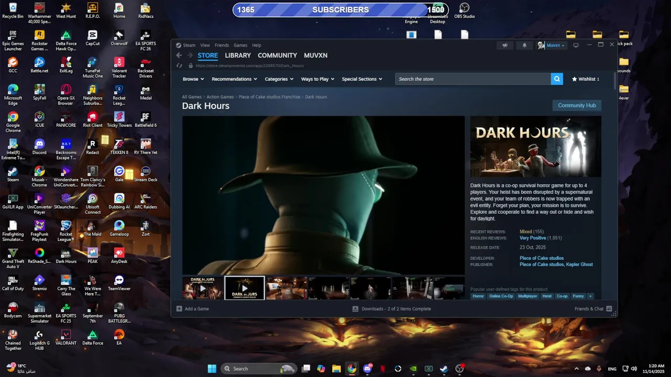Select Grand Theft Auto V shortcut

(13, 258)
